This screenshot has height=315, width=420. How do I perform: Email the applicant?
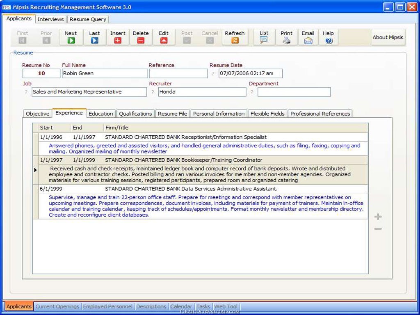coord(308,37)
